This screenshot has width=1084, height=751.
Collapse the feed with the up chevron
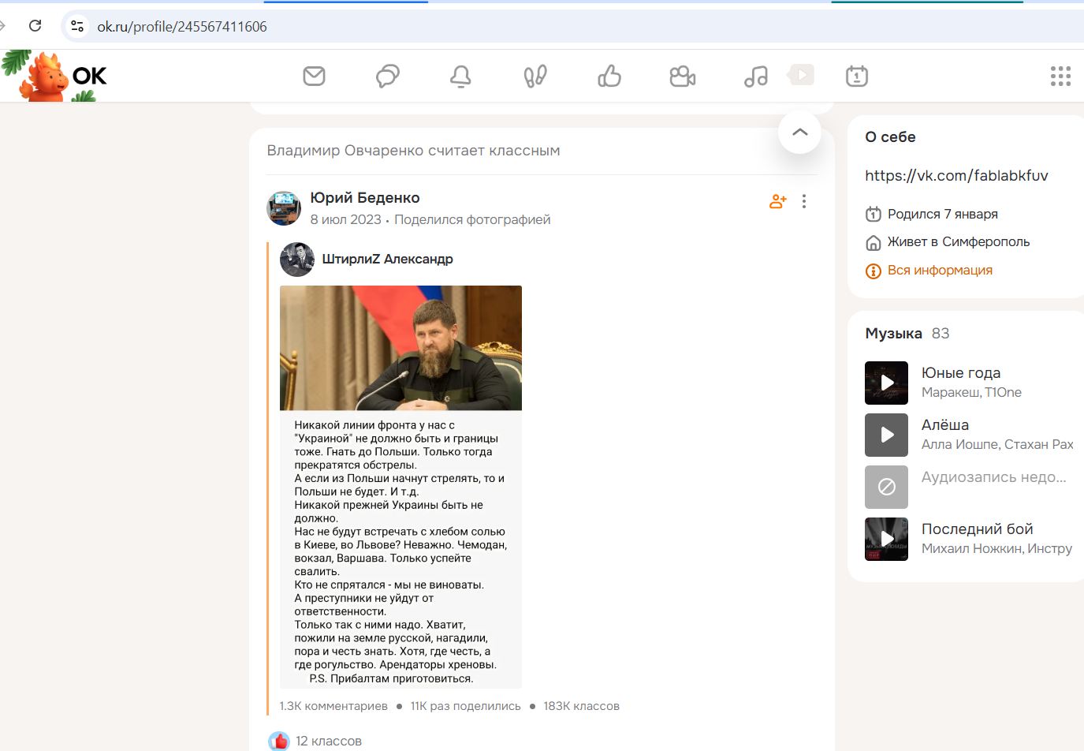coord(799,133)
